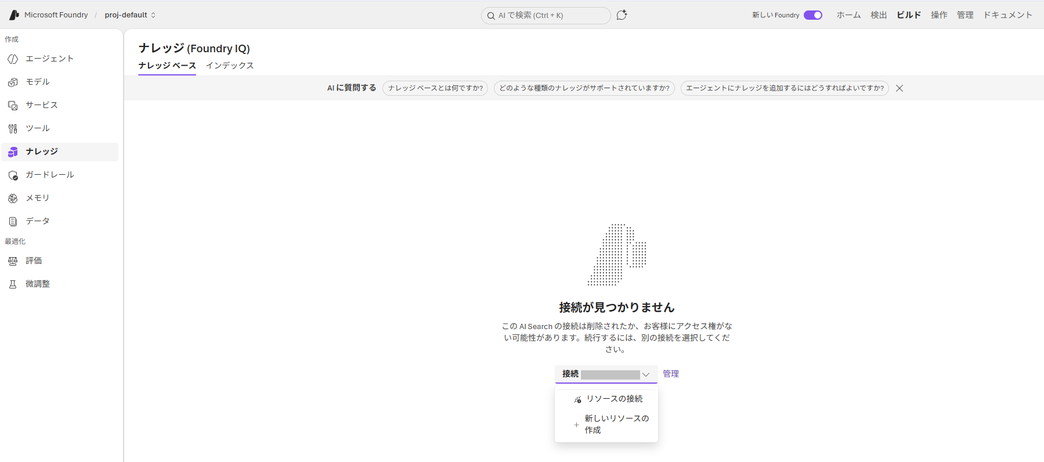Open ビルド in top navigation
1044x462 pixels.
[909, 15]
